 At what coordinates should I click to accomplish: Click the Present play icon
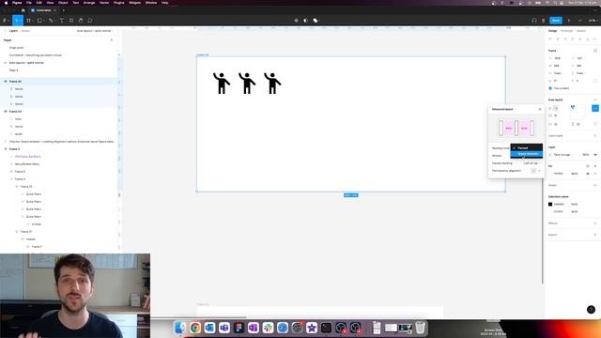click(569, 21)
